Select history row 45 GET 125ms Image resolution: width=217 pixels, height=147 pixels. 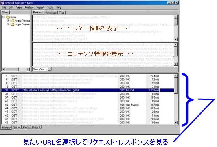(88, 112)
